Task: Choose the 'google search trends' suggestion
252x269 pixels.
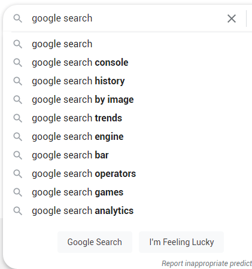Action: [x=127, y=118]
